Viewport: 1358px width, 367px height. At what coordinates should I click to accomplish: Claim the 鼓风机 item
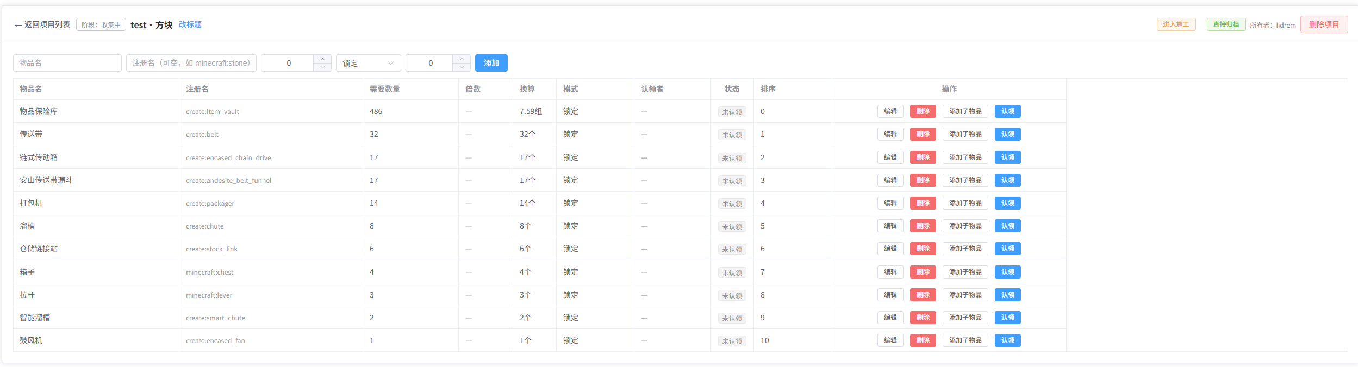(1008, 340)
